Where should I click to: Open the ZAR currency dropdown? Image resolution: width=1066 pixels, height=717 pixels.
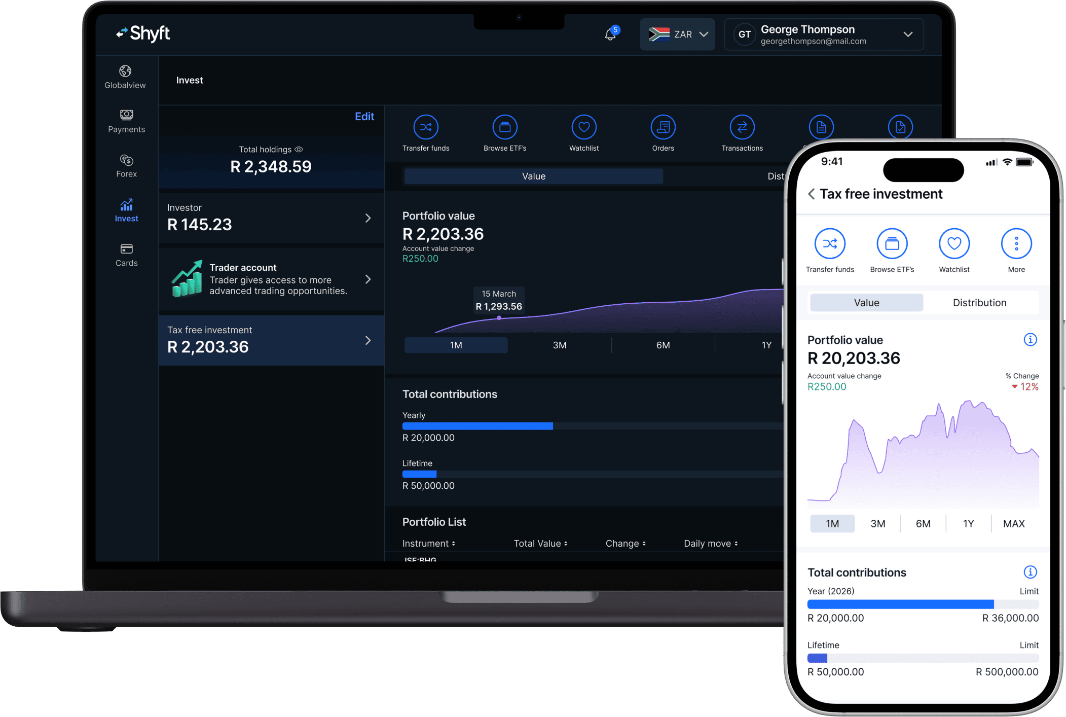[x=677, y=34]
